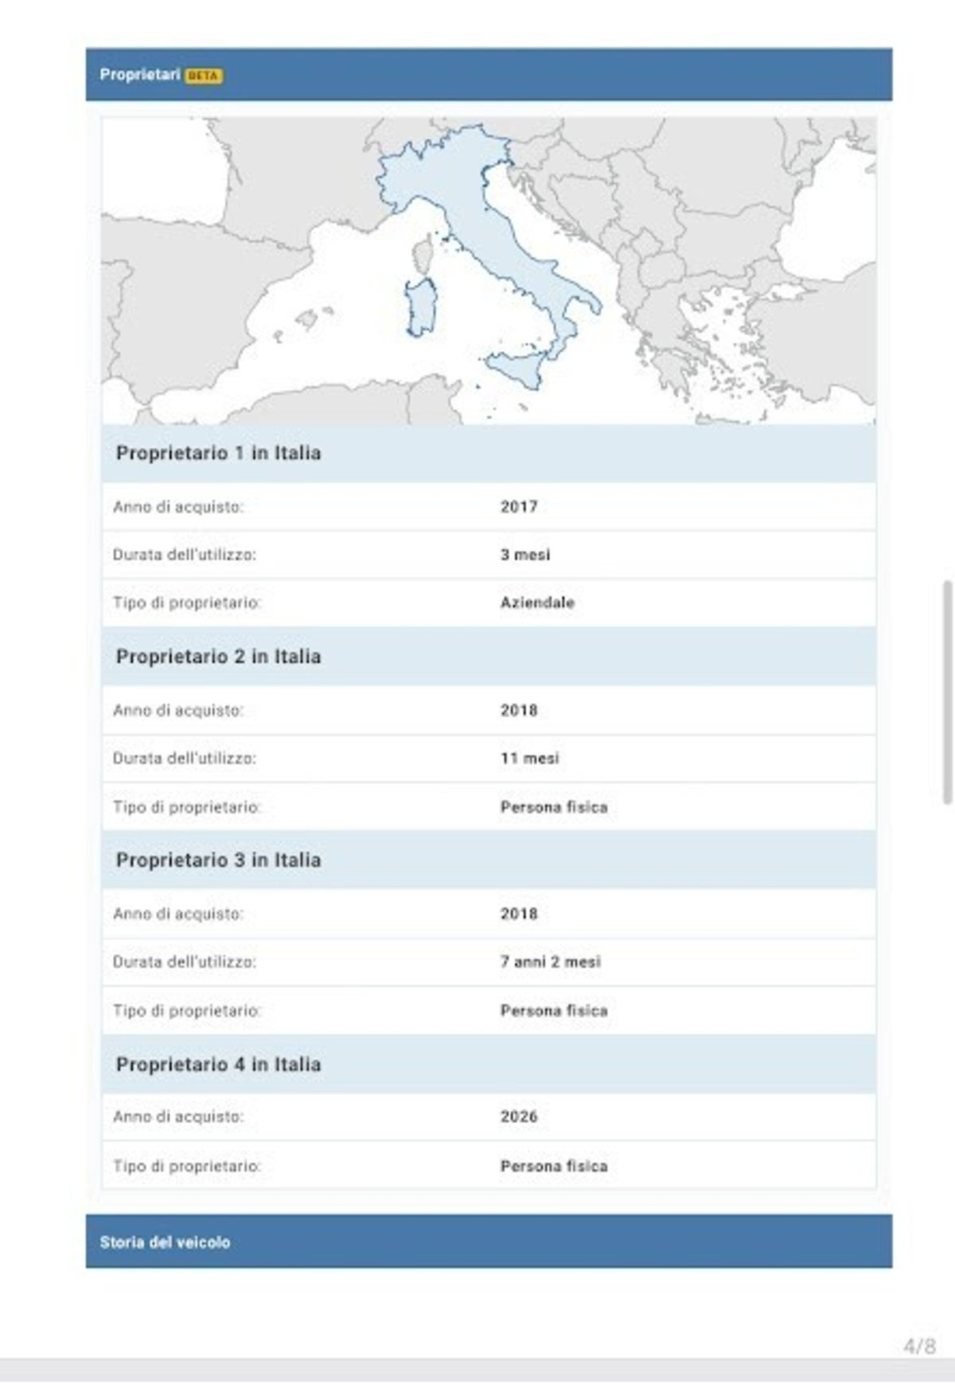
Task: Click the usage duration 7 anni 2 mesi
Action: (550, 961)
